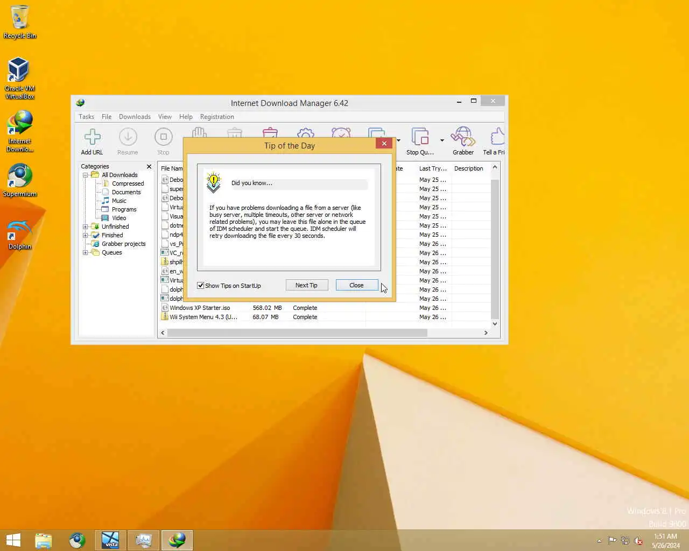
Task: Click the network tray icon
Action: coord(625,541)
